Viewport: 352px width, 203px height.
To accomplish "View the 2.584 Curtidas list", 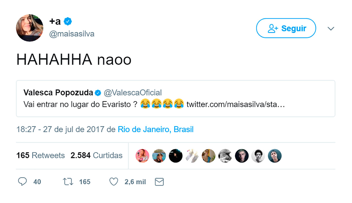I will point(97,155).
